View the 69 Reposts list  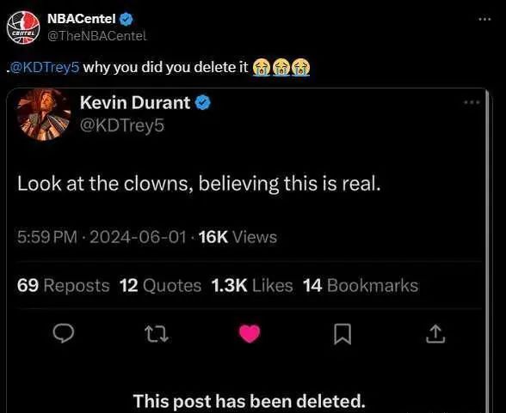click(x=64, y=286)
